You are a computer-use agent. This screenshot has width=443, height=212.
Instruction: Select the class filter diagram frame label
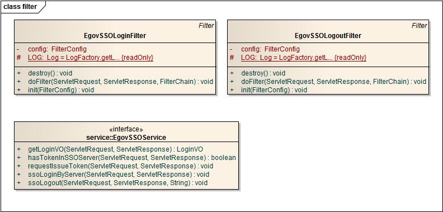20,7
